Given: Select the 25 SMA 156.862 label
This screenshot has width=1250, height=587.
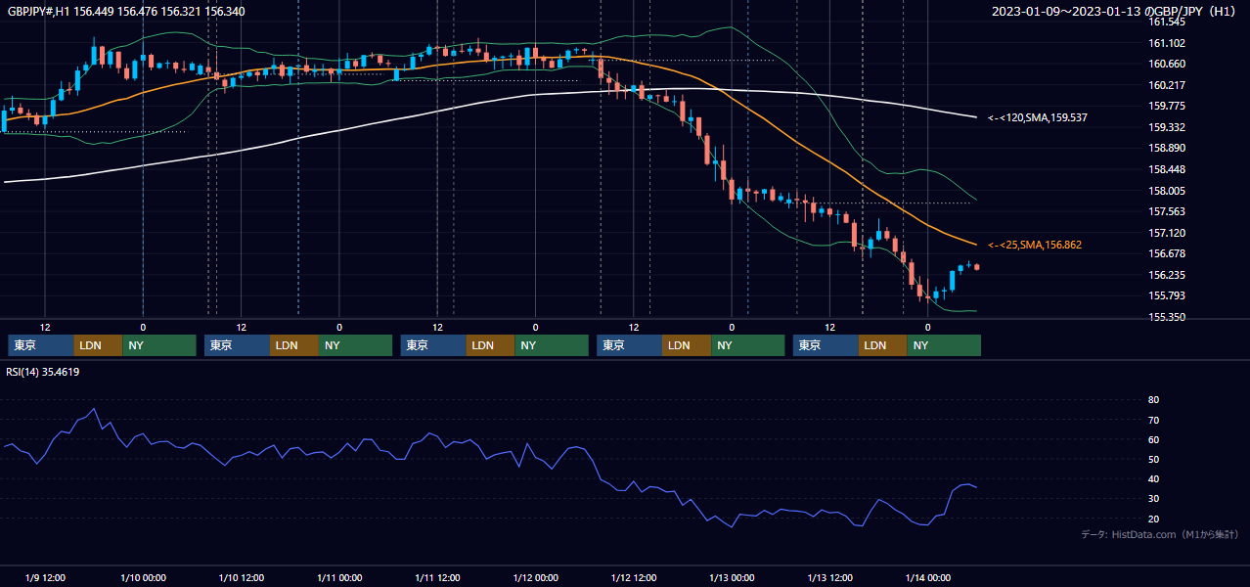Looking at the screenshot, I should 1034,245.
